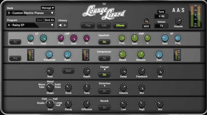Click the master Volume knob
Screen dimensions: 207x115
(178, 21)
